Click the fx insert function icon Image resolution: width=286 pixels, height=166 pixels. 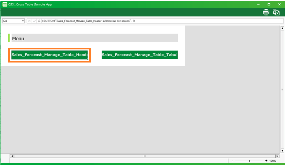[x=39, y=21]
